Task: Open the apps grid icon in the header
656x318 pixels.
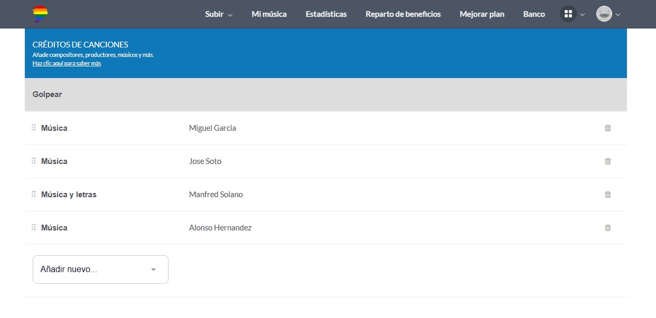Action: tap(568, 14)
